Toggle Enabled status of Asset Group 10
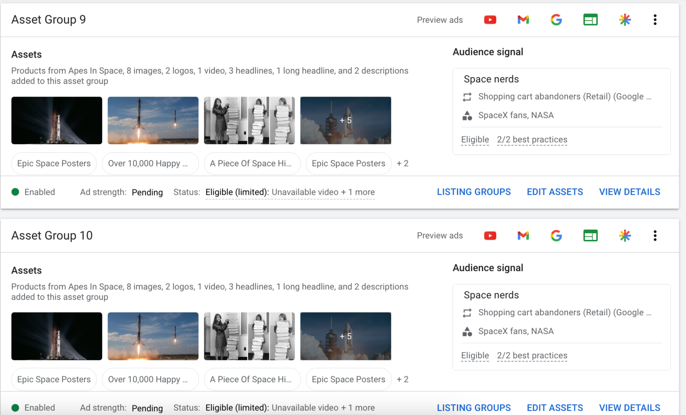This screenshot has height=415, width=686. coord(16,407)
